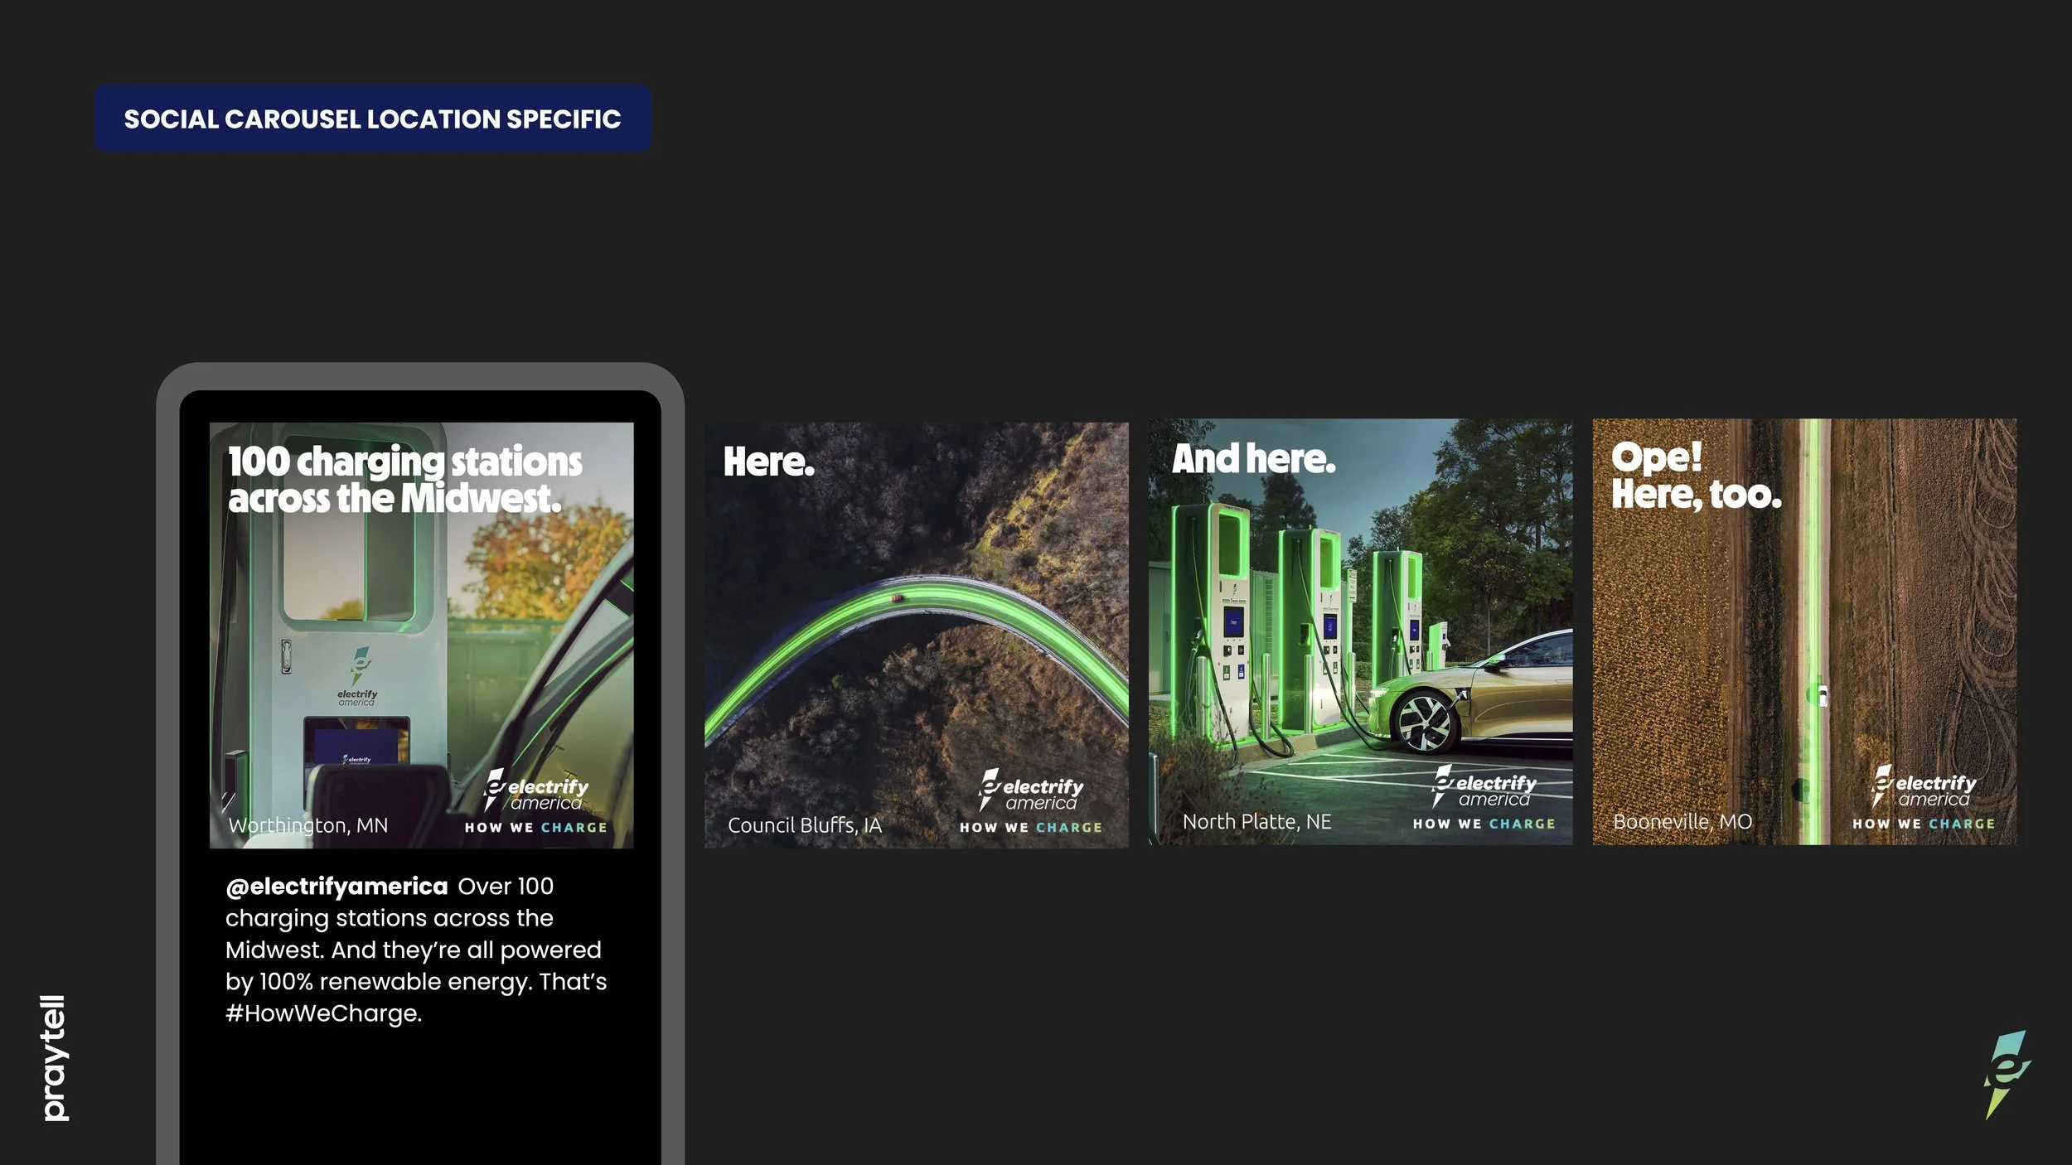Open the @electrifyamerica handle link
The height and width of the screenshot is (1165, 2072).
[x=336, y=887]
